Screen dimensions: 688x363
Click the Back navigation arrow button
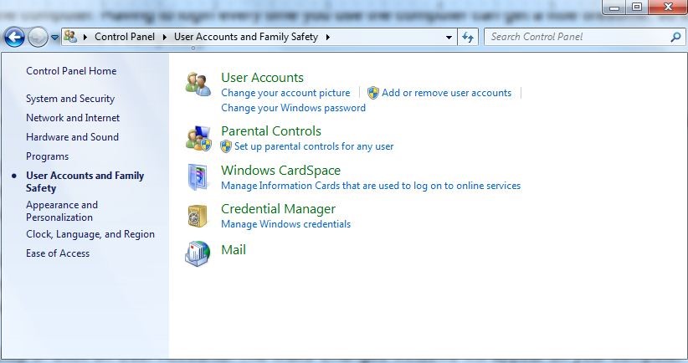[14, 38]
